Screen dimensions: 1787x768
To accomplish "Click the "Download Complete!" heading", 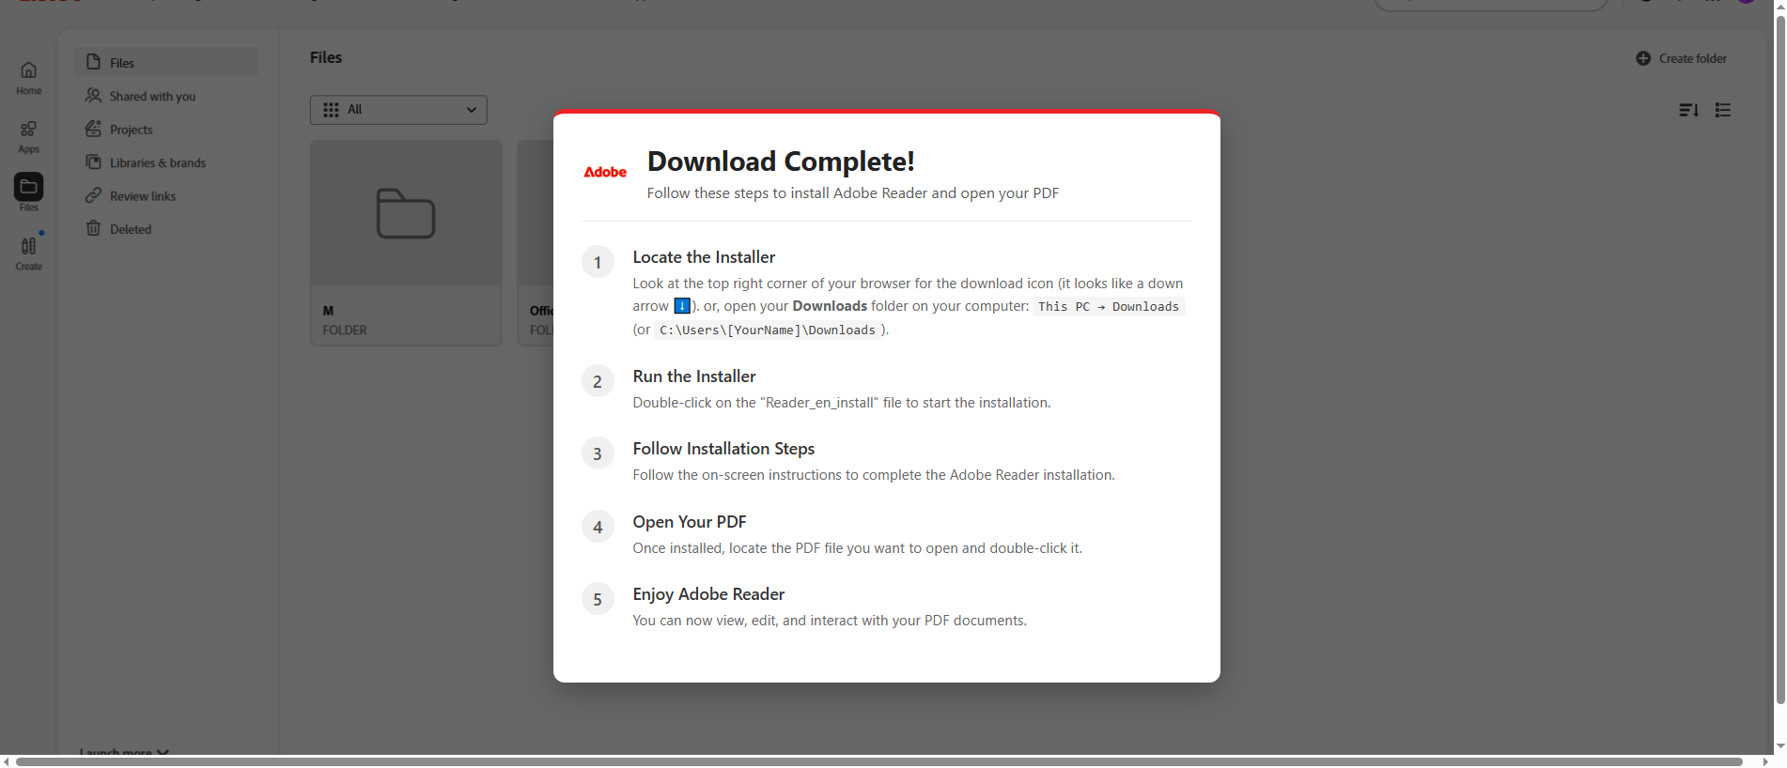I will click(781, 161).
